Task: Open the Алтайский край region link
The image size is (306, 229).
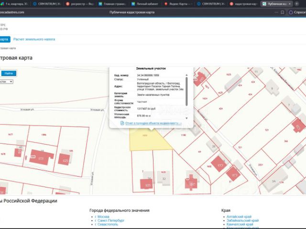Action: pyautogui.click(x=239, y=217)
